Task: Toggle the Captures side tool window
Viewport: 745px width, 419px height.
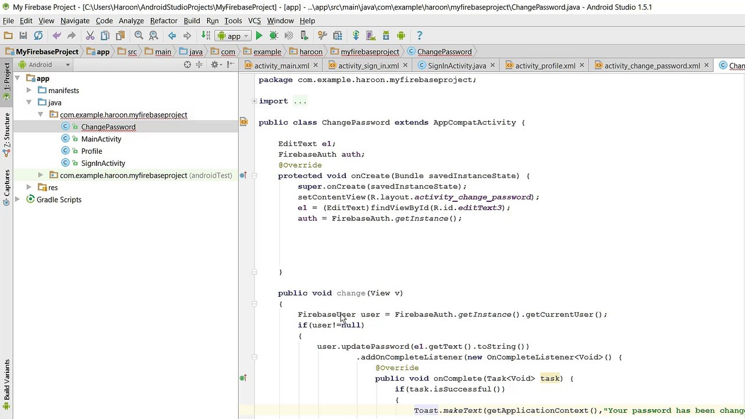Action: pyautogui.click(x=6, y=187)
